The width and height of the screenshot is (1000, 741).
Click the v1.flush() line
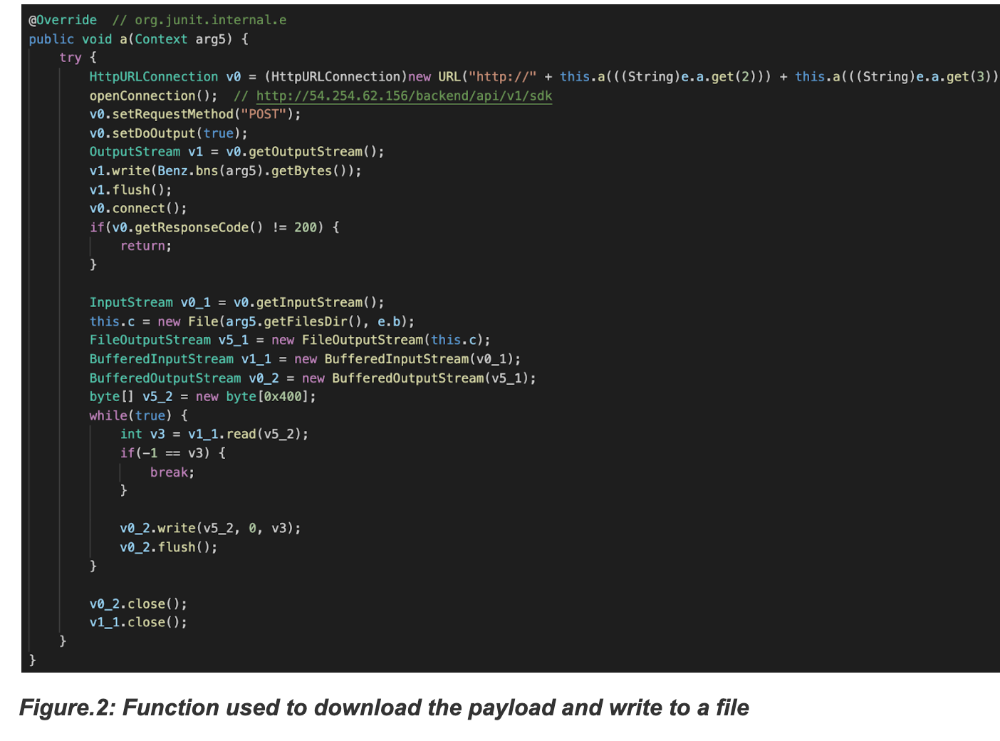(x=130, y=190)
